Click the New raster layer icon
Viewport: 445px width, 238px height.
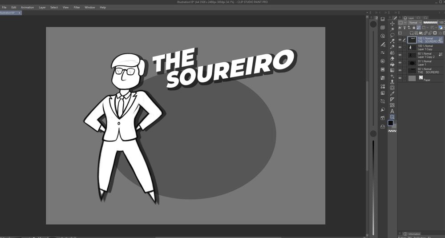[x=412, y=33]
